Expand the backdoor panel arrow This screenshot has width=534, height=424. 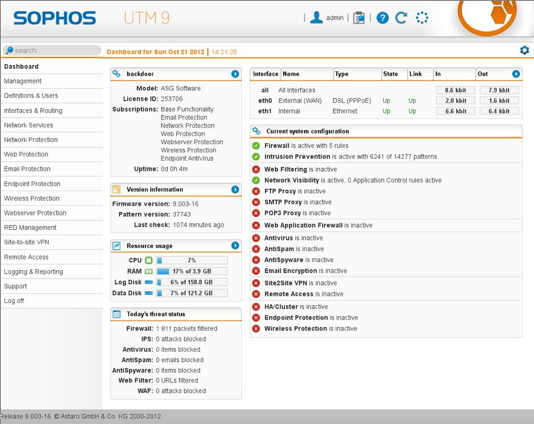235,74
